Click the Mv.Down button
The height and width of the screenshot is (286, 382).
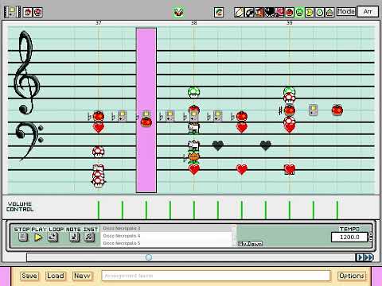coord(250,243)
